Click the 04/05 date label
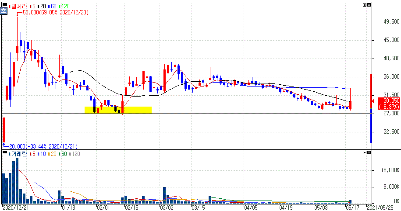Screen dimensions: 401x211 tap(251, 208)
